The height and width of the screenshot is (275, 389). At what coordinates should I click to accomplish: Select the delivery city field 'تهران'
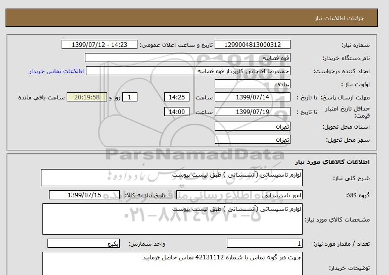[x=252, y=139]
